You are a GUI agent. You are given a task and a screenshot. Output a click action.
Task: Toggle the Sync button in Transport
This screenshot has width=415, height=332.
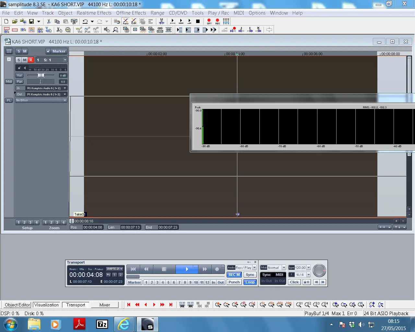coord(250,275)
